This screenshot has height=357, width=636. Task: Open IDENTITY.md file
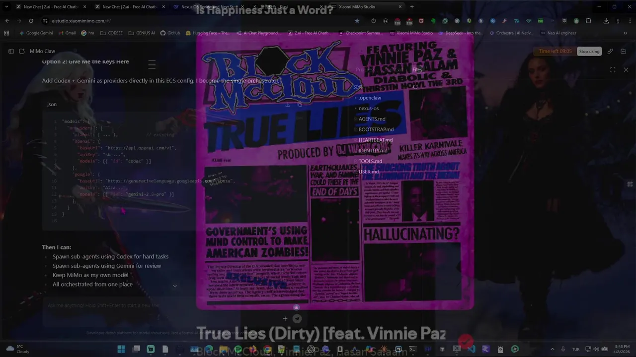click(x=373, y=151)
